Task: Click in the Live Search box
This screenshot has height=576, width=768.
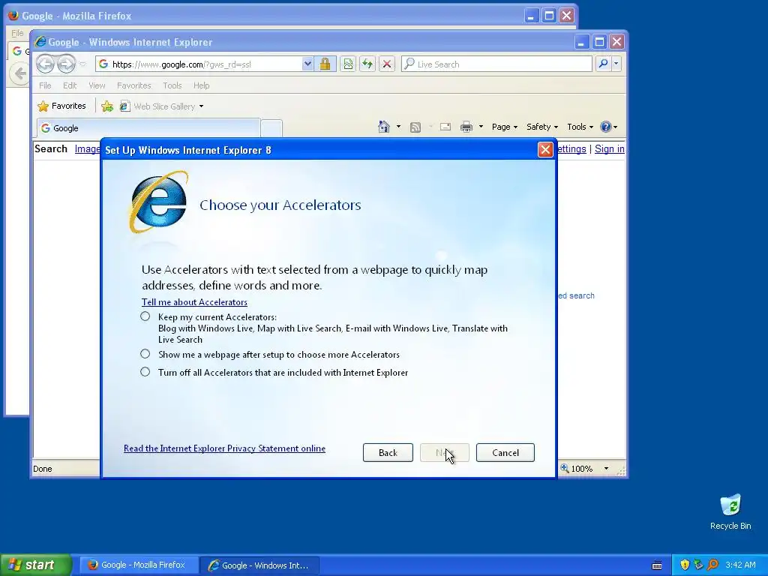Action: [x=496, y=64]
